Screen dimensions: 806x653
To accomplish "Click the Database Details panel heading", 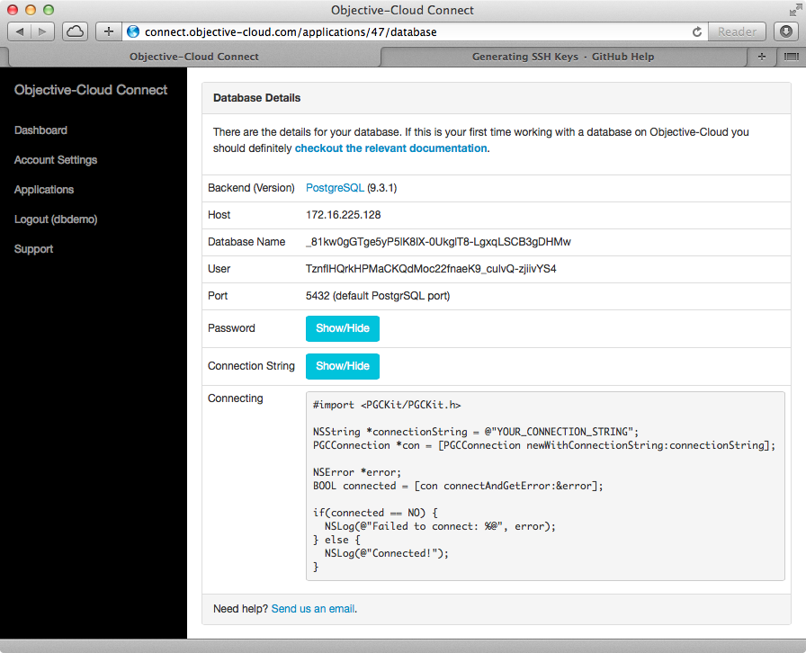I will (x=256, y=98).
